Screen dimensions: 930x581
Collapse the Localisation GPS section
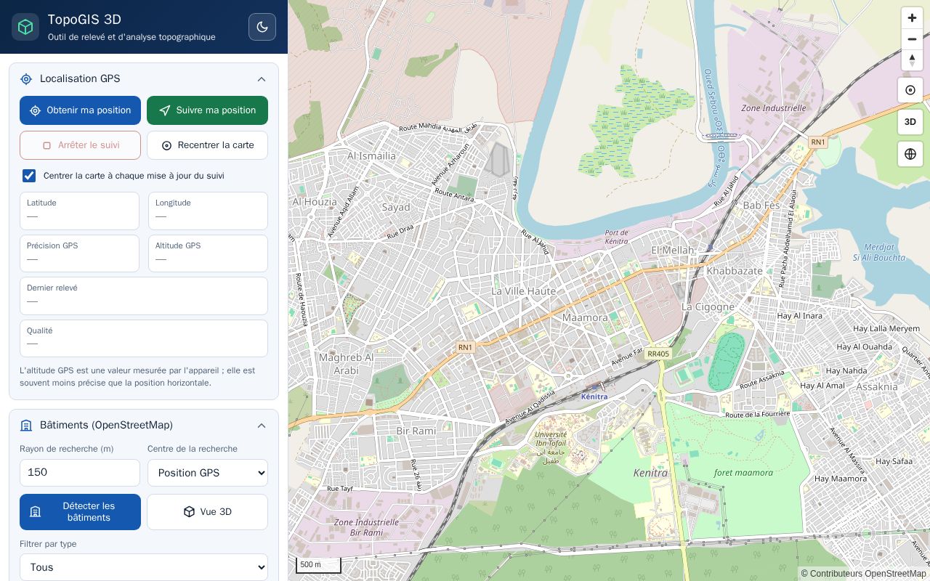[x=262, y=79]
